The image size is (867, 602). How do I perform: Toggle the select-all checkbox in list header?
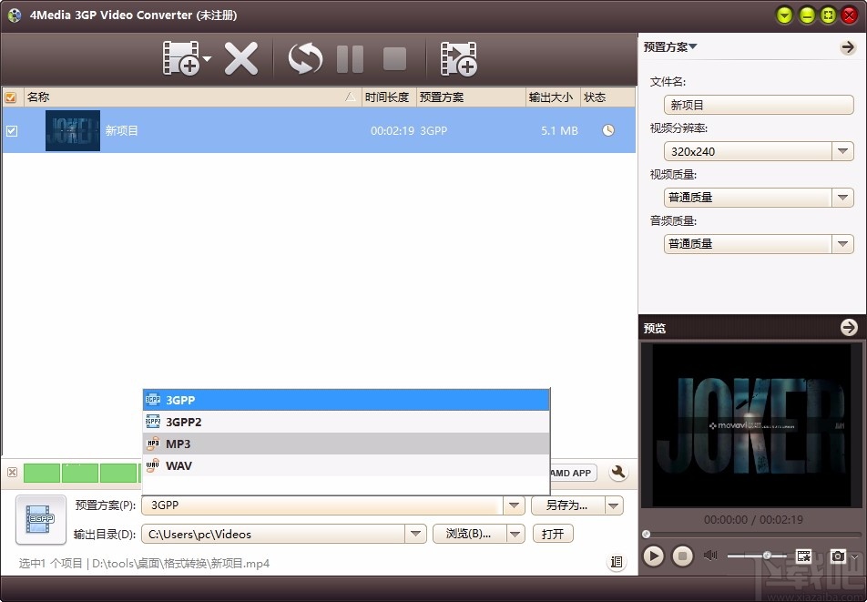(11, 97)
